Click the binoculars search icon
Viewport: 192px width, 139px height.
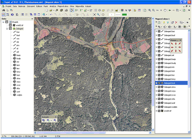(x=3, y=10)
